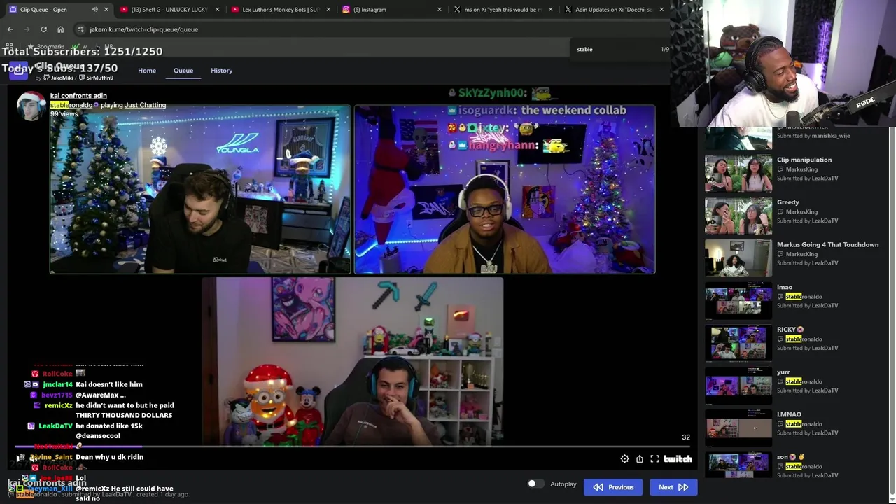The width and height of the screenshot is (896, 504).
Task: Click the Next clip button
Action: pos(673,487)
